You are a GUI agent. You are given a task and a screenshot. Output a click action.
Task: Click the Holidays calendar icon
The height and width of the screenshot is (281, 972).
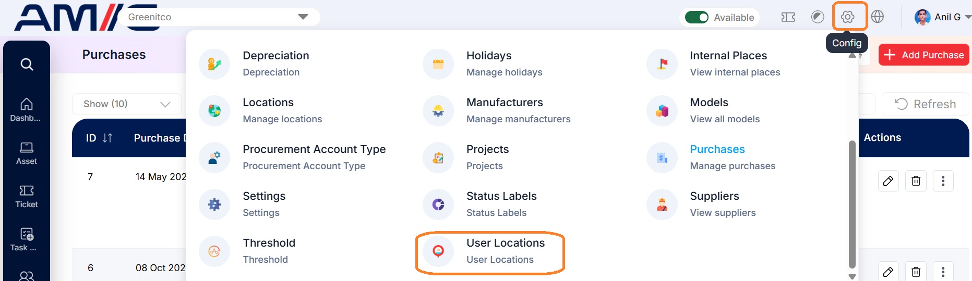tap(438, 64)
